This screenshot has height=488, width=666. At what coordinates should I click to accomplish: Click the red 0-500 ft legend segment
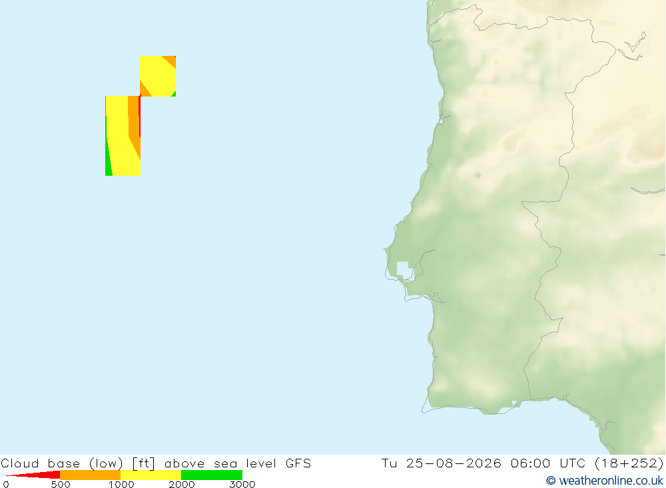click(x=33, y=475)
